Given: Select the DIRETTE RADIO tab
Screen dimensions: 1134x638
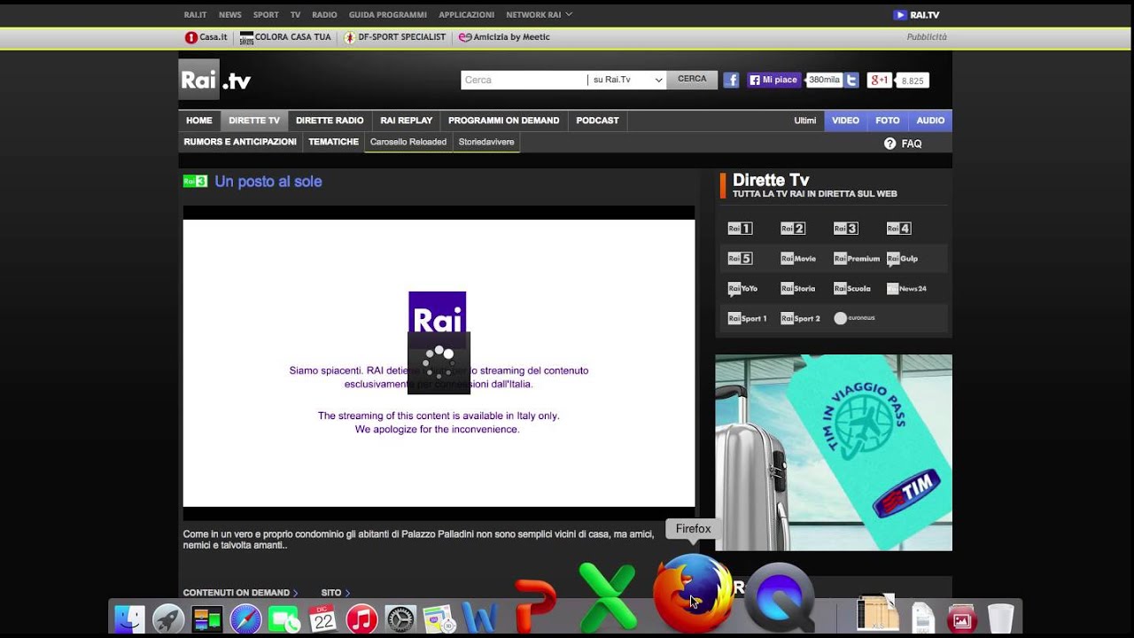Looking at the screenshot, I should tap(330, 121).
